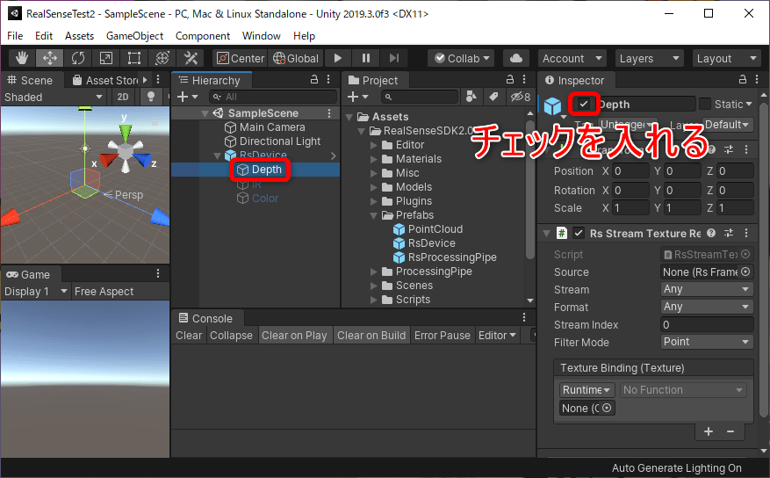Select the Hand tool
Viewport: 770px width, 478px height.
point(22,59)
